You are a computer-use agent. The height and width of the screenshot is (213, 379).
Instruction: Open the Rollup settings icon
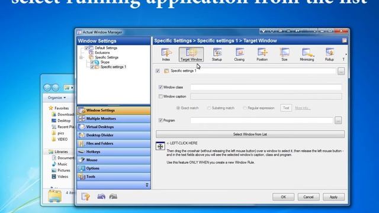point(329,54)
